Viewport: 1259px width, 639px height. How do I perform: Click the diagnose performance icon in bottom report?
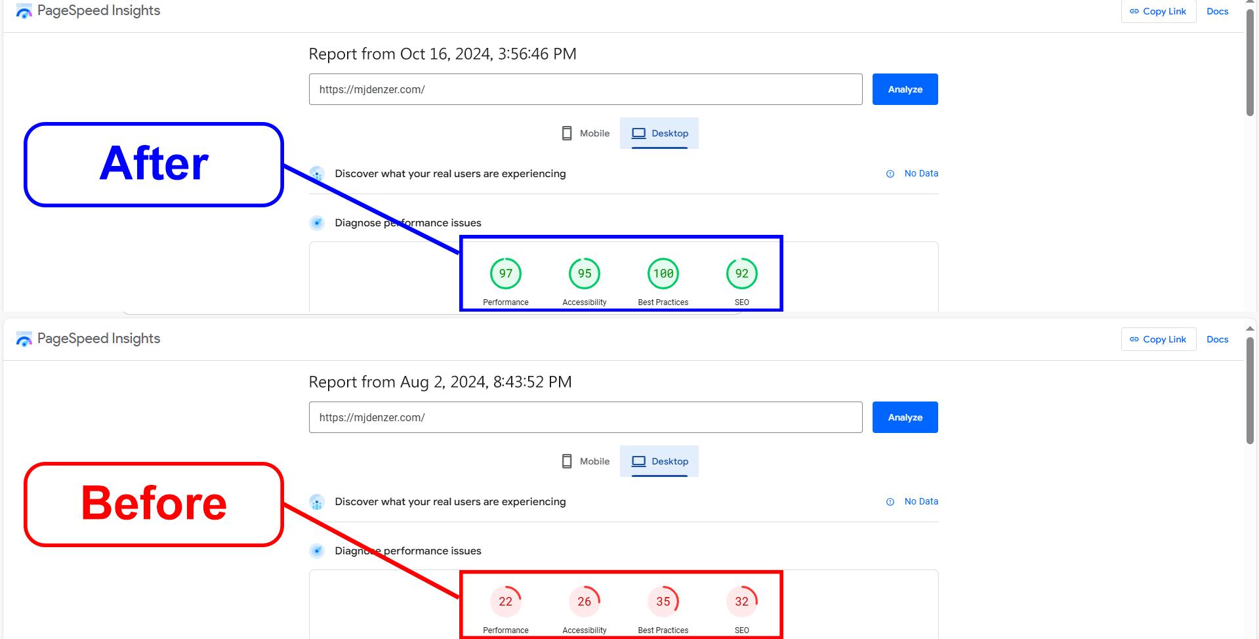[317, 551]
